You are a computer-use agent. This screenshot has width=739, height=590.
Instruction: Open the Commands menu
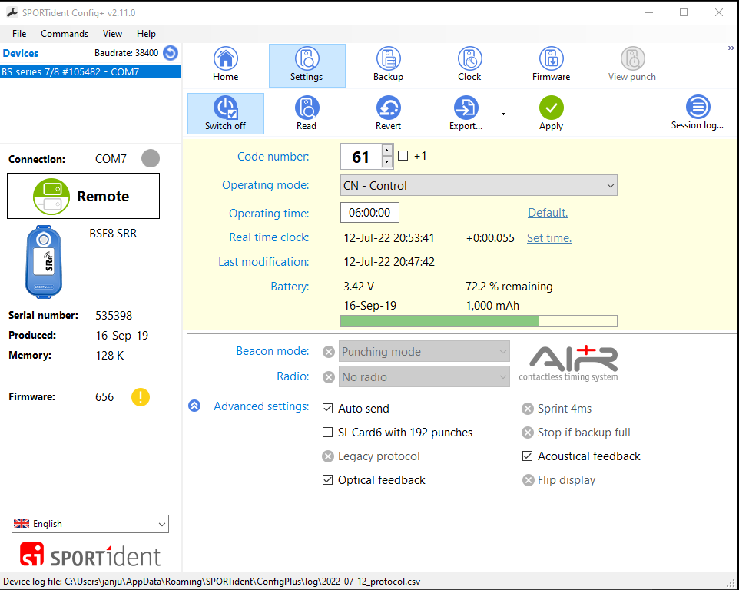65,34
